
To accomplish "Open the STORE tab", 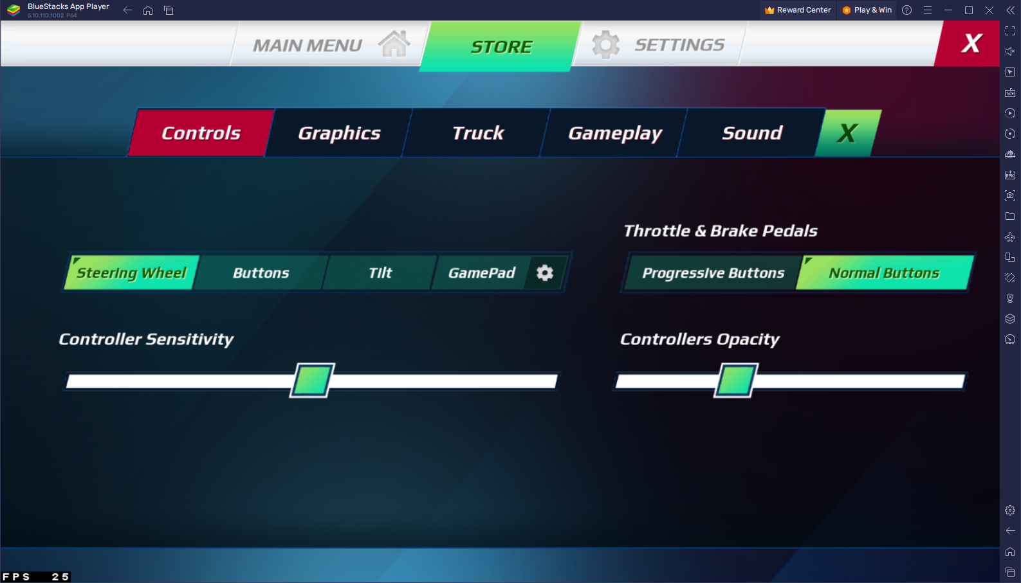I will [x=501, y=46].
